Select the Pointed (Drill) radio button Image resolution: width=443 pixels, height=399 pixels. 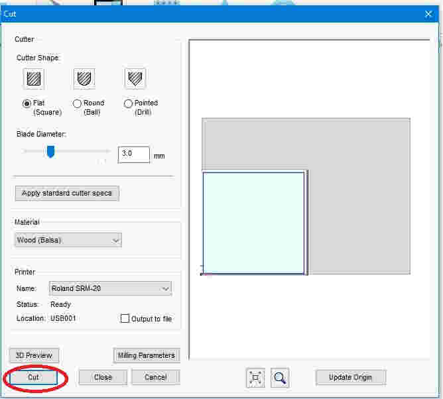[128, 103]
